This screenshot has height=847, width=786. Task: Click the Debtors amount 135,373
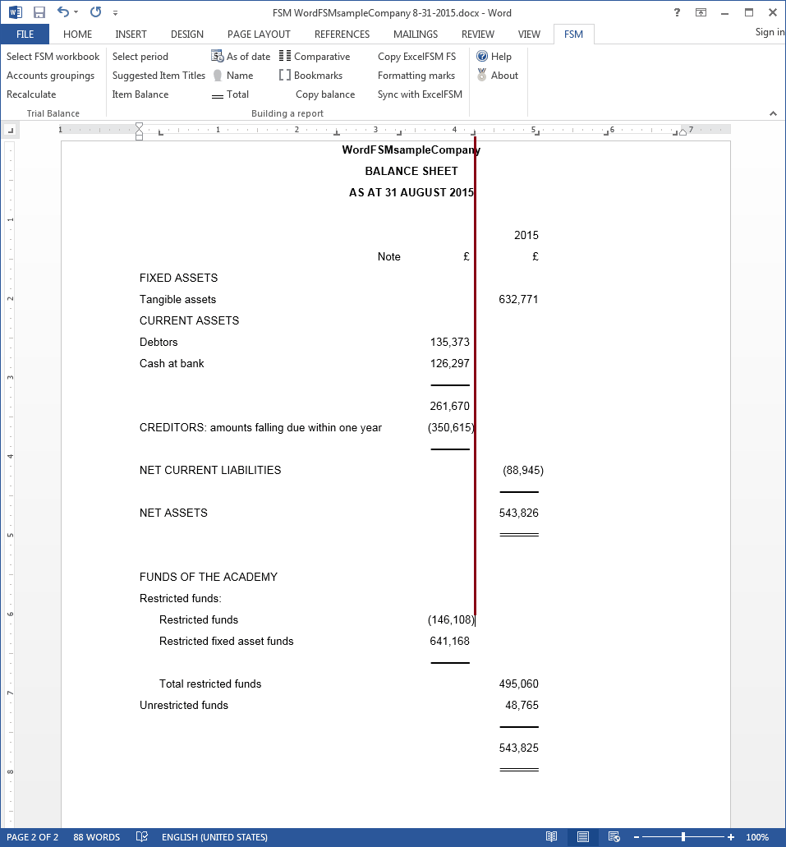(x=449, y=342)
